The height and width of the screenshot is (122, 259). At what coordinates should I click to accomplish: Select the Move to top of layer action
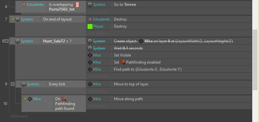coord(169,84)
